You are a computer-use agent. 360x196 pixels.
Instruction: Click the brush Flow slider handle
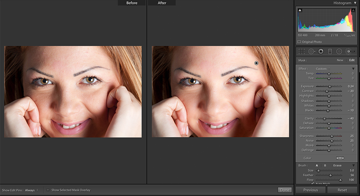point(341,180)
